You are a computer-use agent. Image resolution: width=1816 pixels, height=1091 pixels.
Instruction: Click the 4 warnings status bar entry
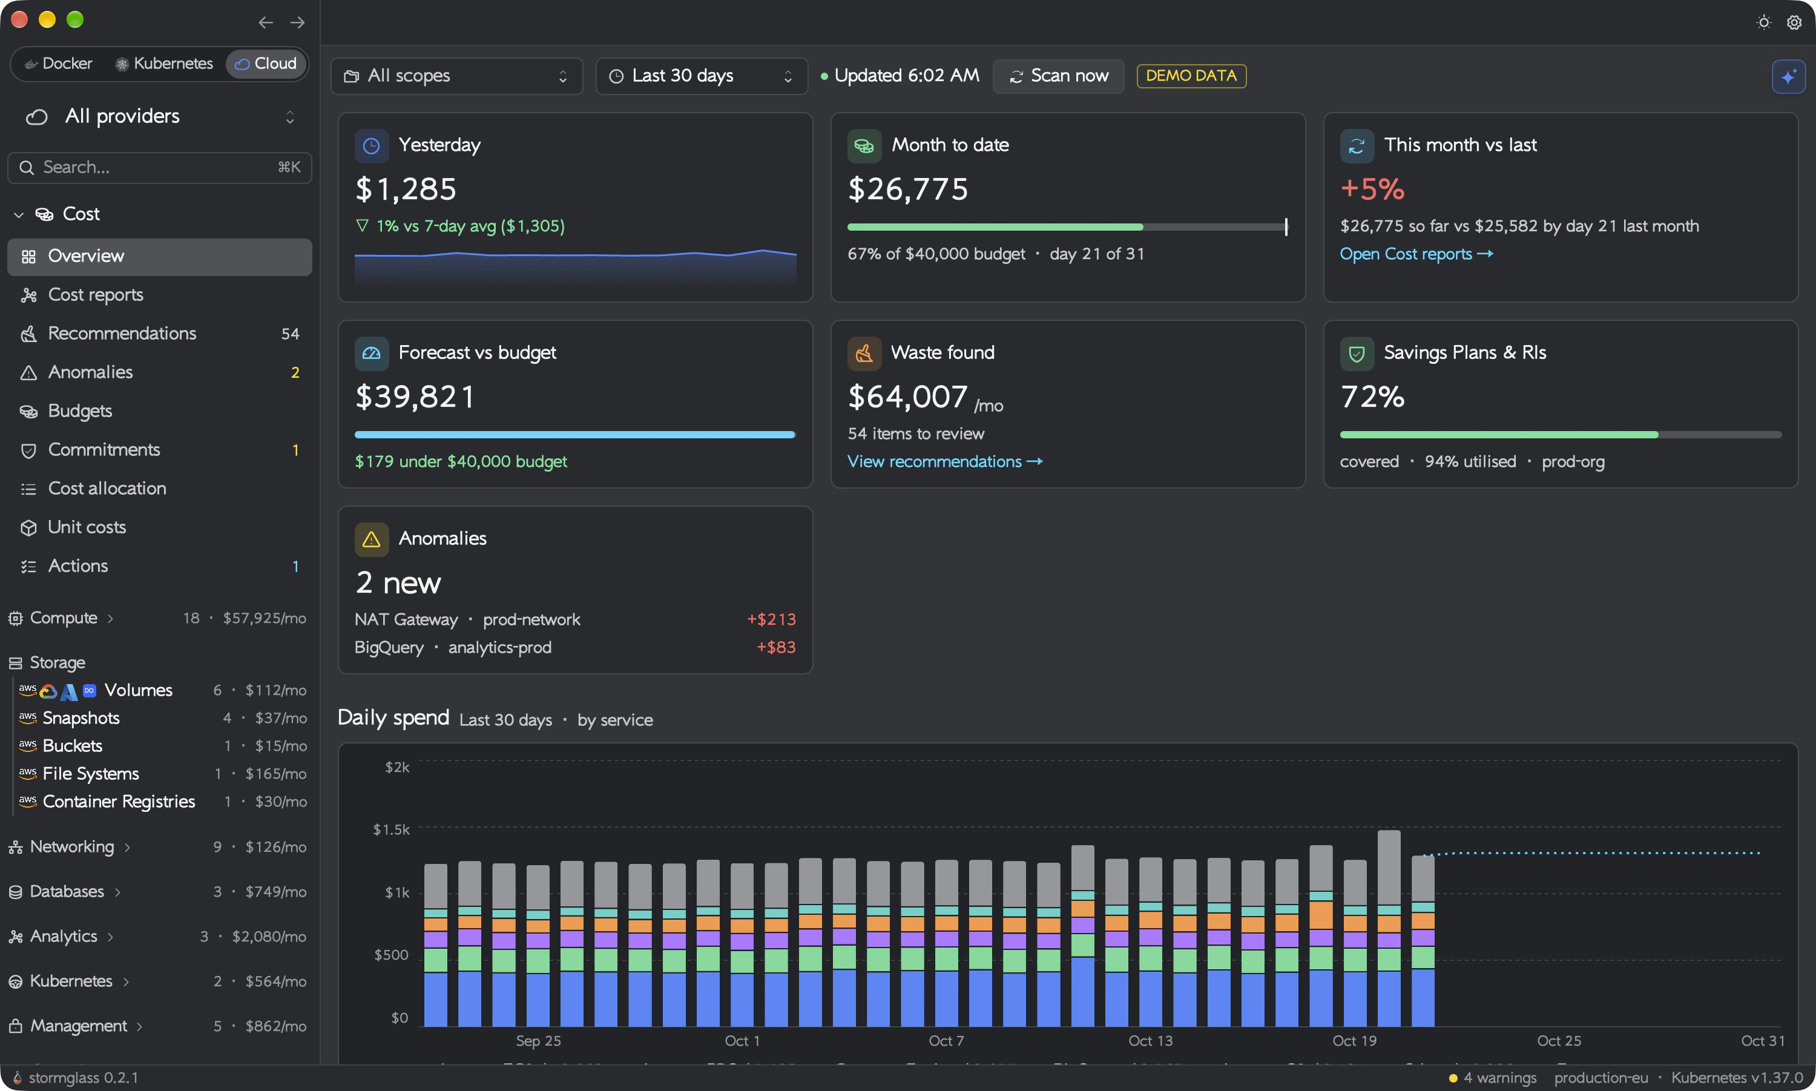(x=1493, y=1078)
